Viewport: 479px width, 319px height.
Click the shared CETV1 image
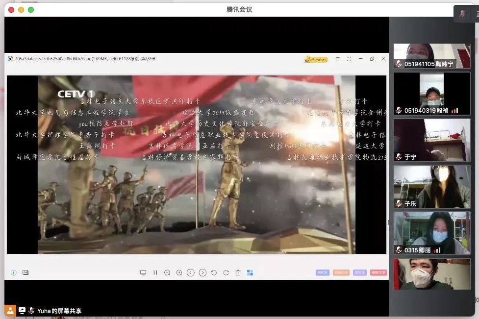[x=197, y=165]
